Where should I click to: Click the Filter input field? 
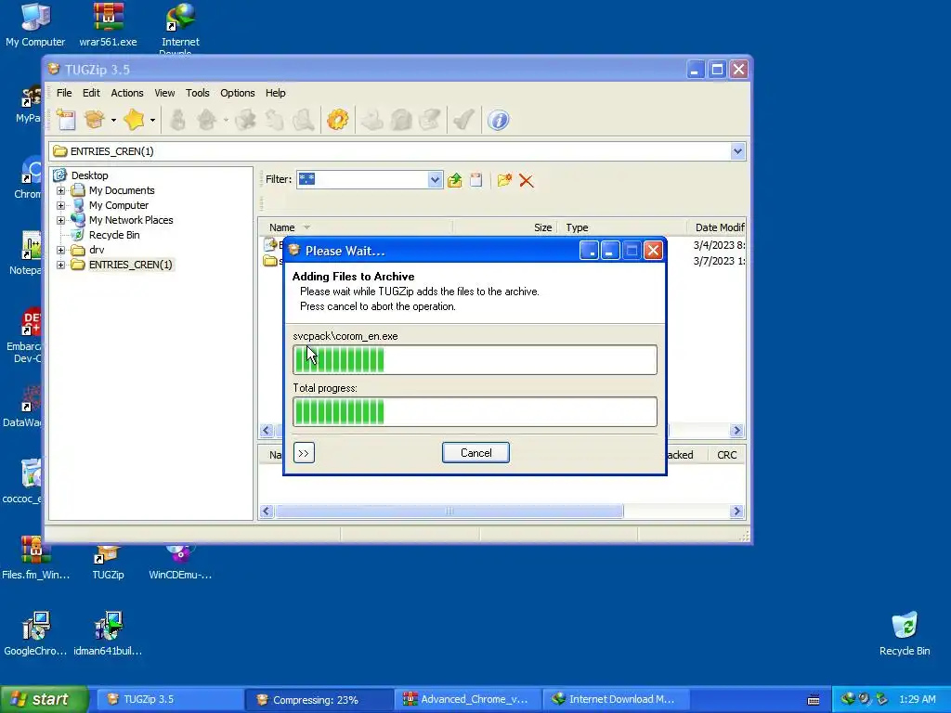362,179
